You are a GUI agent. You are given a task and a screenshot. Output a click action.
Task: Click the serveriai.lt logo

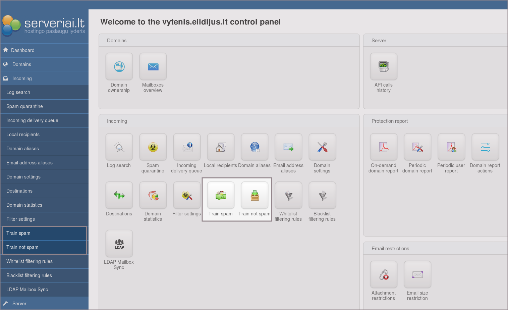[x=44, y=25]
